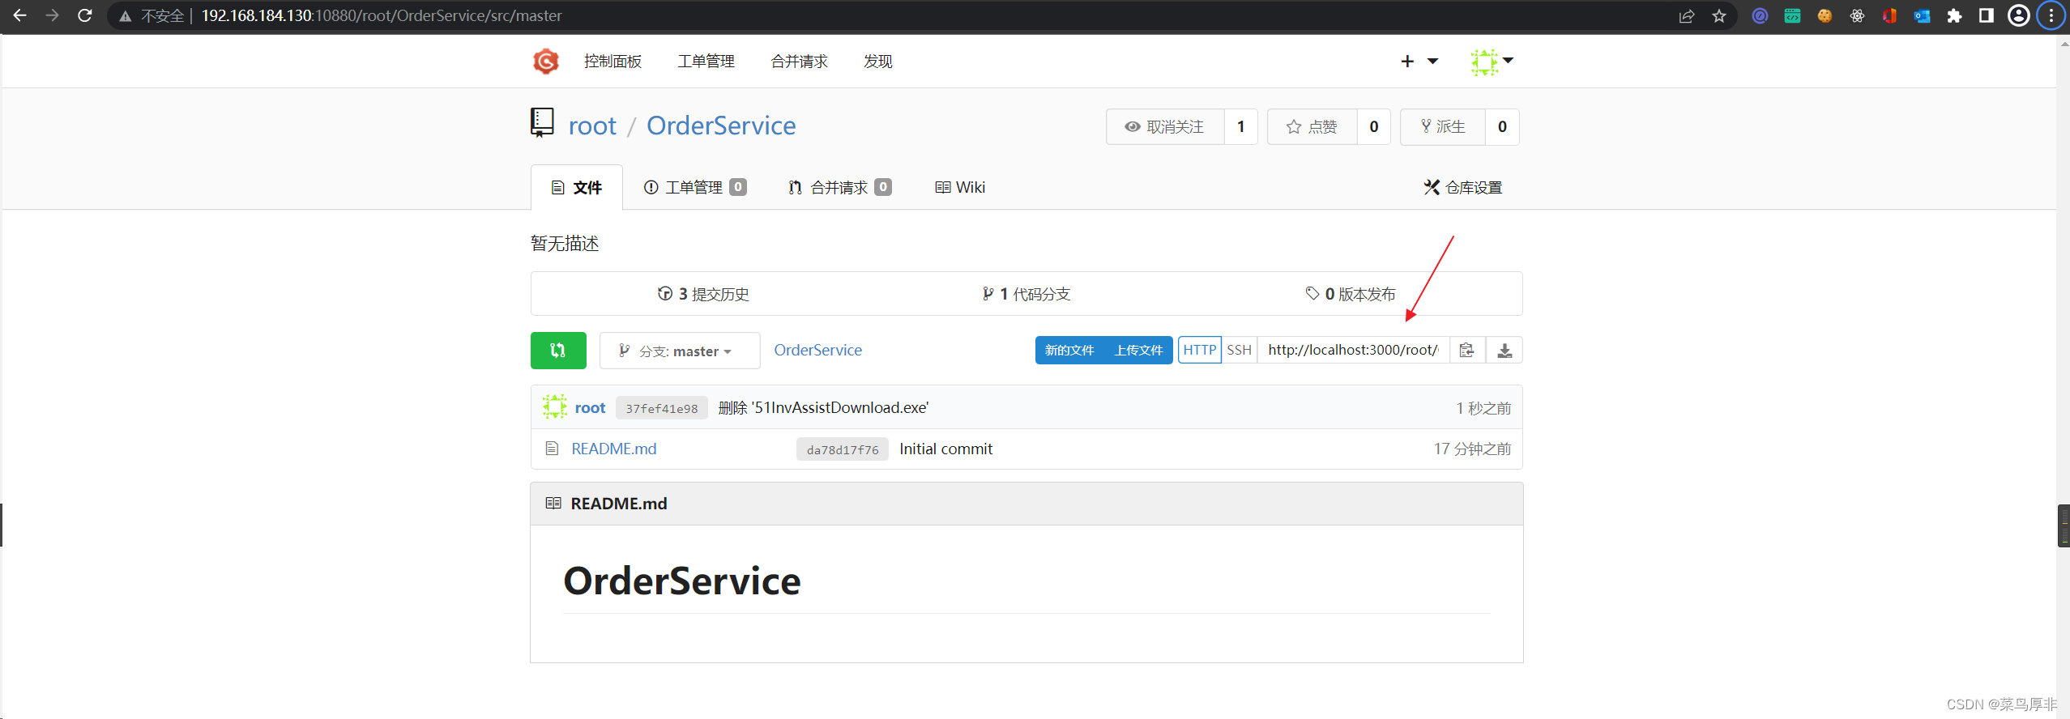Click the page vertical scrollbar
Image resolution: width=2070 pixels, height=719 pixels.
tap(2064, 377)
